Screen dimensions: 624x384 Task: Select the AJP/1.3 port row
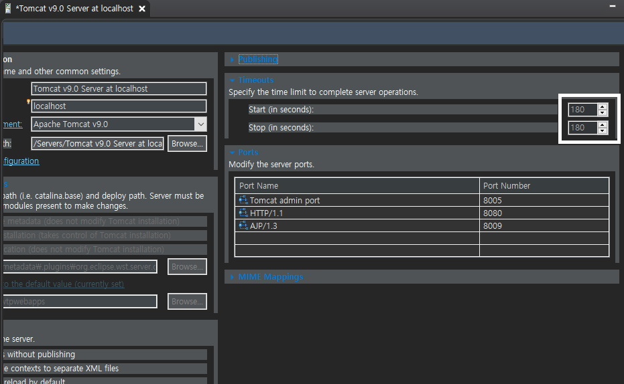tap(422, 225)
